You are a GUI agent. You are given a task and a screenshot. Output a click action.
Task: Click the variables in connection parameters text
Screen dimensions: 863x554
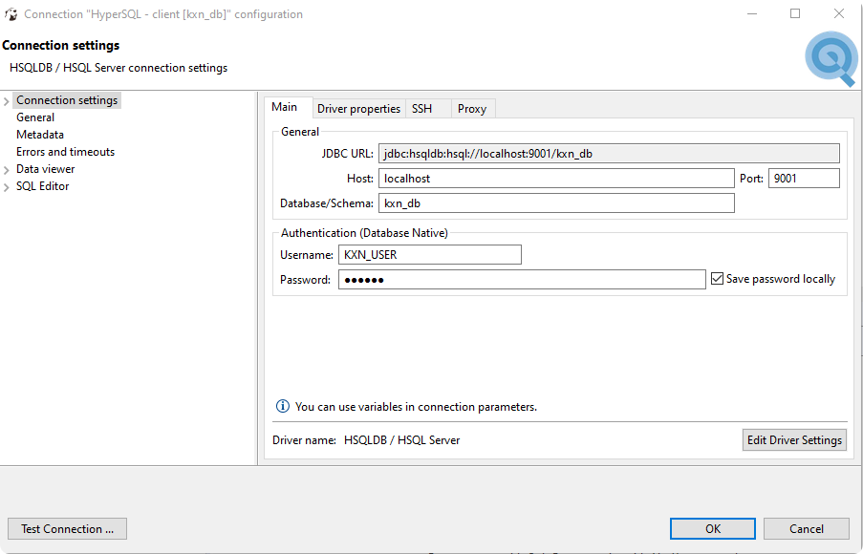click(416, 407)
